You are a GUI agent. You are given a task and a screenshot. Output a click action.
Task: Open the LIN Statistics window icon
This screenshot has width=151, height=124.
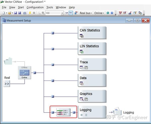(x=82, y=51)
